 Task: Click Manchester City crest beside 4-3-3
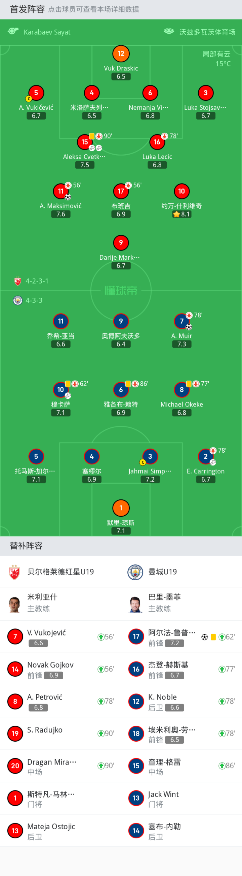[x=18, y=300]
